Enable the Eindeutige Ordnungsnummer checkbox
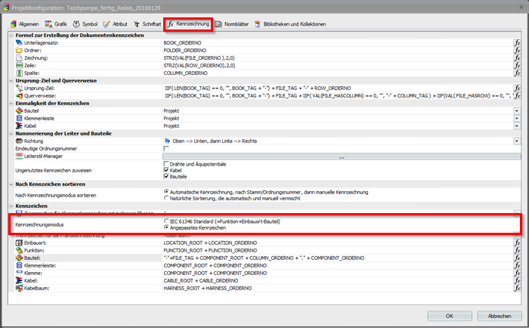529x328 pixels. click(167, 149)
